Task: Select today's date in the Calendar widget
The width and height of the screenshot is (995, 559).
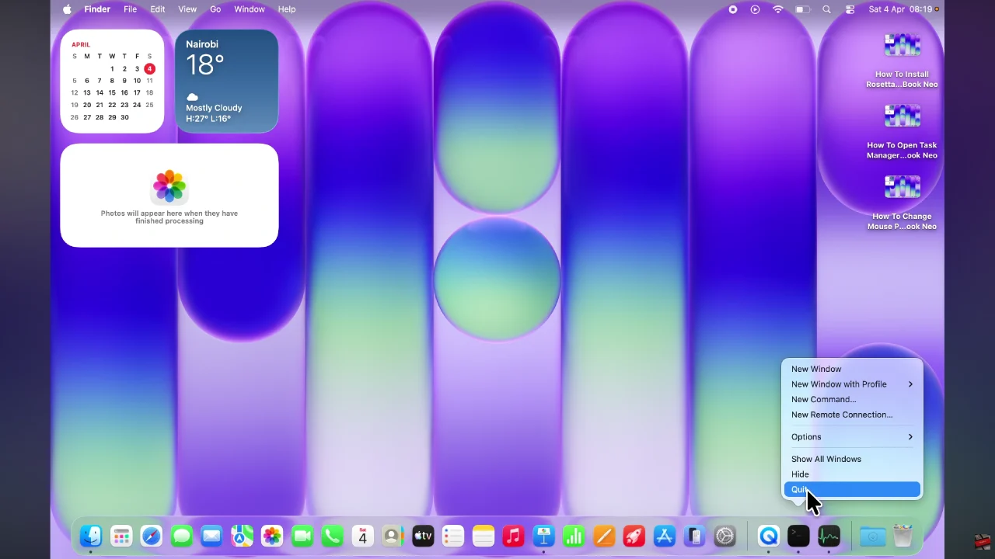Action: coord(149,68)
